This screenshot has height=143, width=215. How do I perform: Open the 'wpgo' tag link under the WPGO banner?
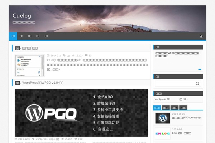(52, 139)
